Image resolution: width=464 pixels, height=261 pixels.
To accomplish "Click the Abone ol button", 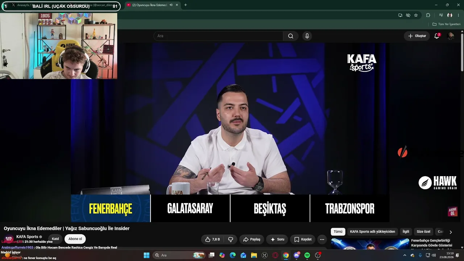I will tap(75, 239).
